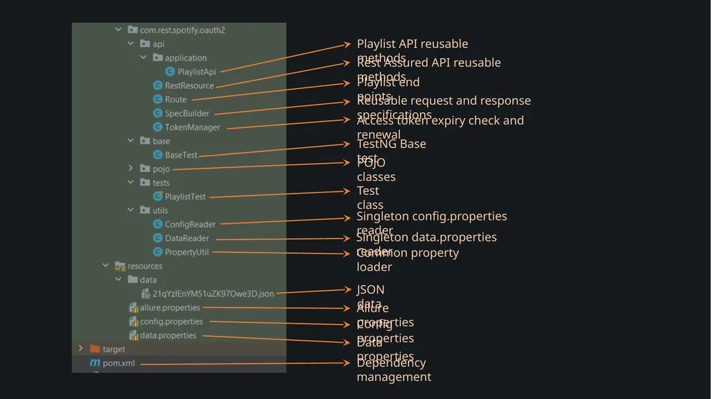Click the tests package folder icon

[x=145, y=182]
